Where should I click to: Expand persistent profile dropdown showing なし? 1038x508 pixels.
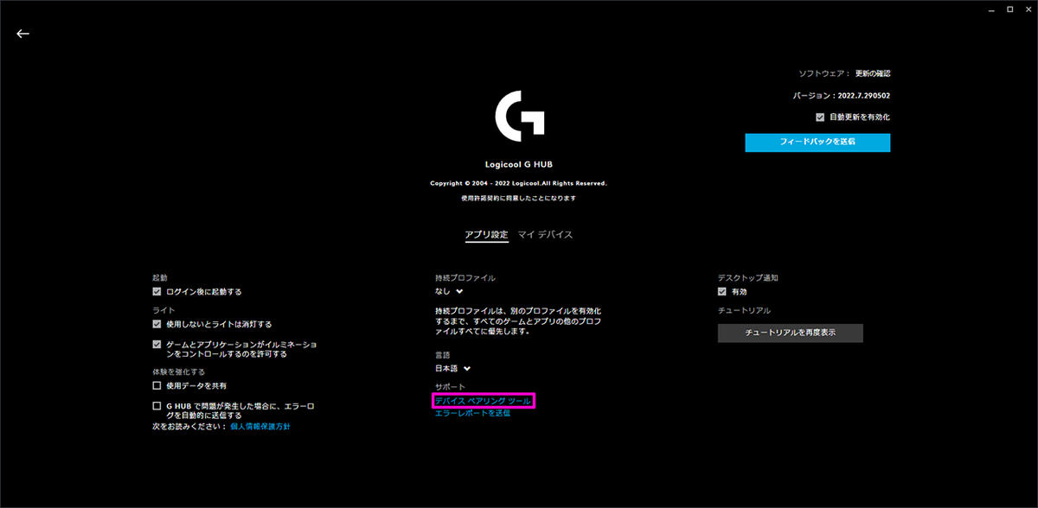coord(449,292)
